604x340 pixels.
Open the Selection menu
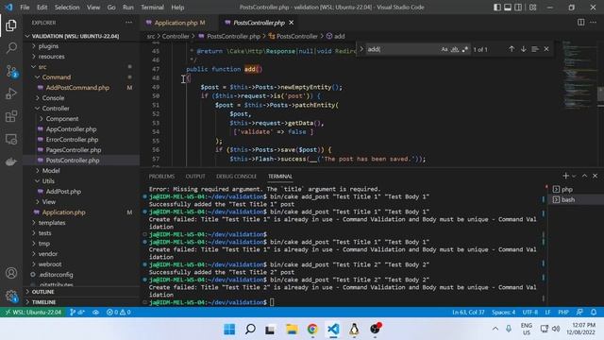[x=67, y=8]
